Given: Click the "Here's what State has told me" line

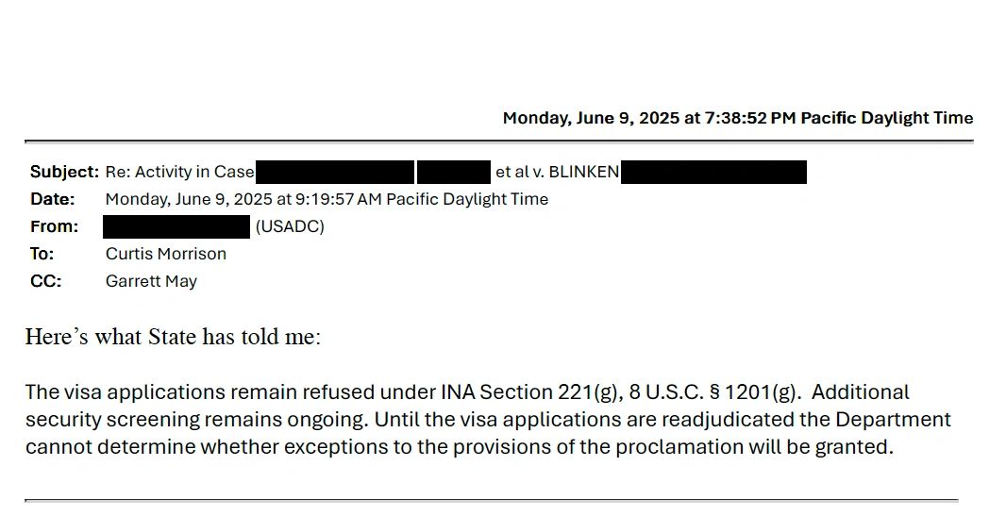Looking at the screenshot, I should coord(173,337).
